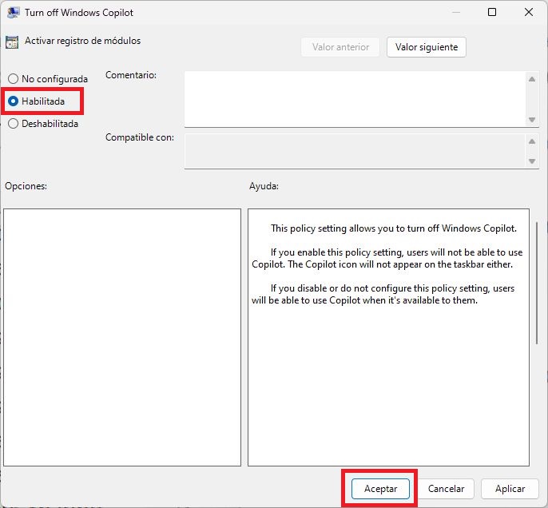Click inside the Comentario text box
The height and width of the screenshot is (508, 548).
pyautogui.click(x=355, y=99)
